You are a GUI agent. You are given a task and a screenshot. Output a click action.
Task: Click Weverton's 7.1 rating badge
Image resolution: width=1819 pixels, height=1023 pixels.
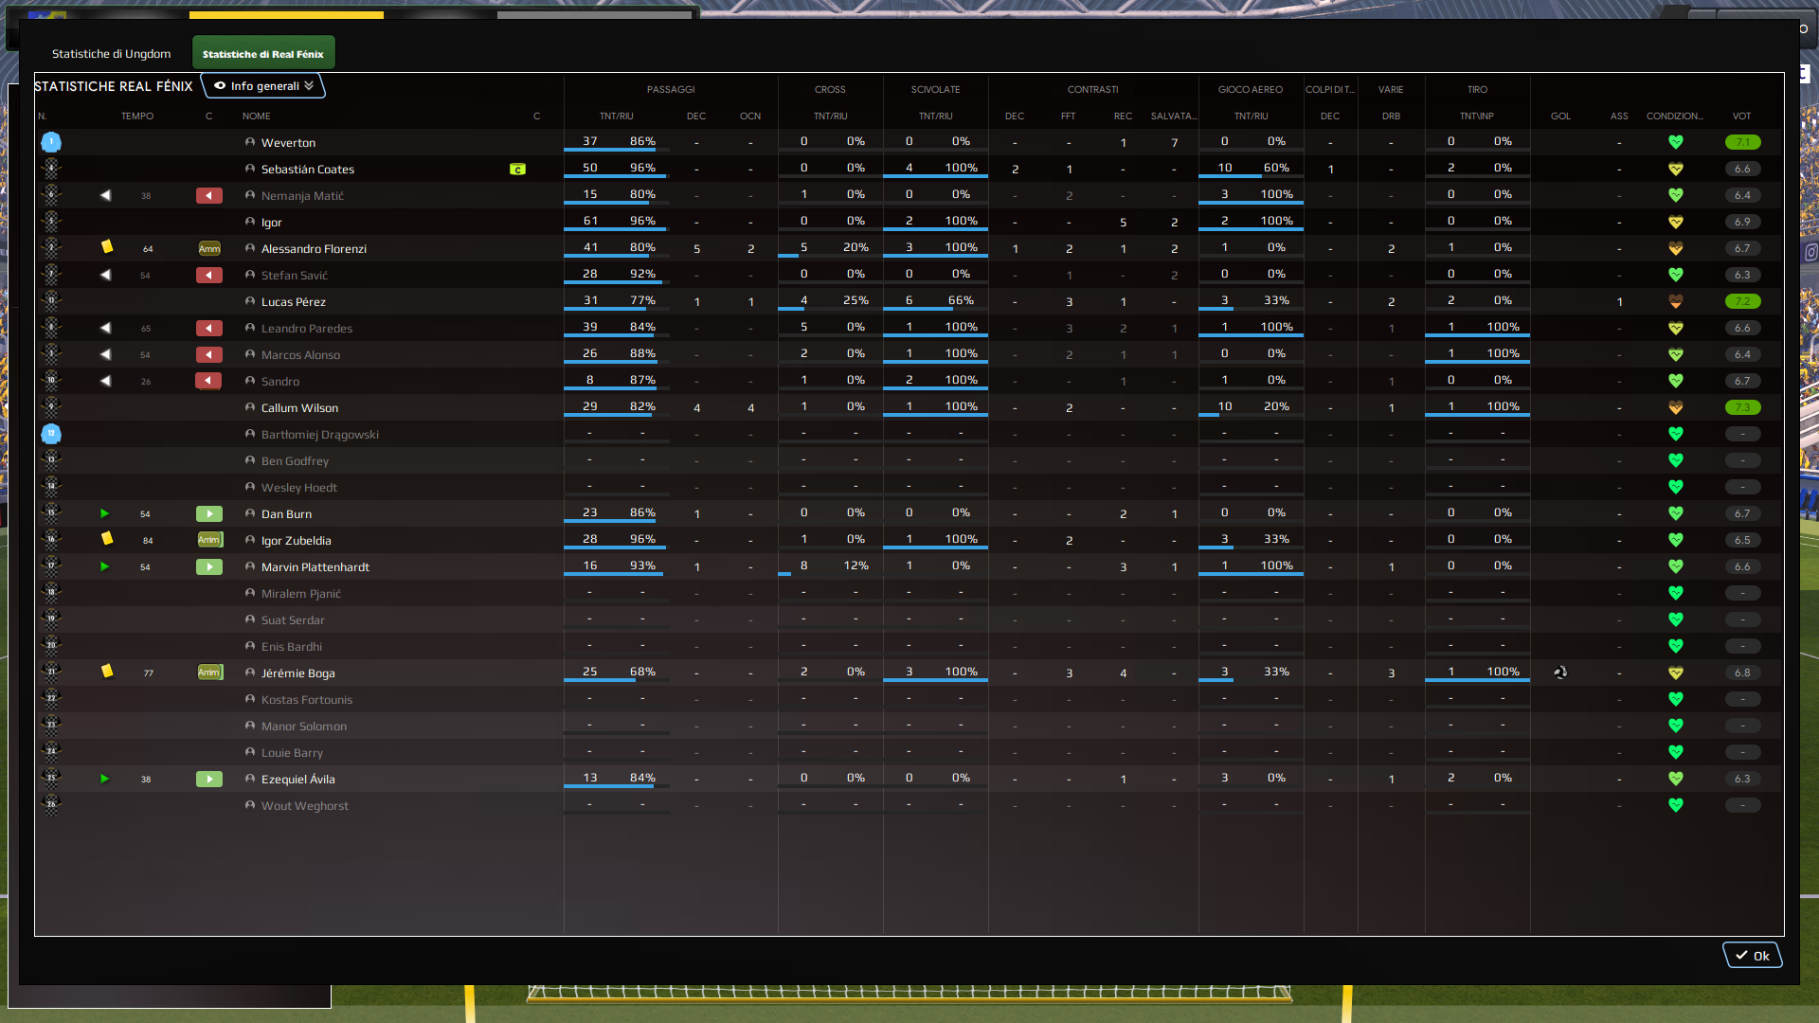[x=1742, y=142]
